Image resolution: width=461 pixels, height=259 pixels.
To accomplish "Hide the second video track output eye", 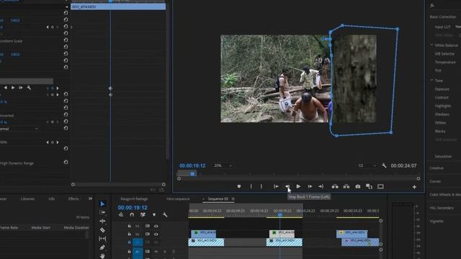I will pos(156,234).
